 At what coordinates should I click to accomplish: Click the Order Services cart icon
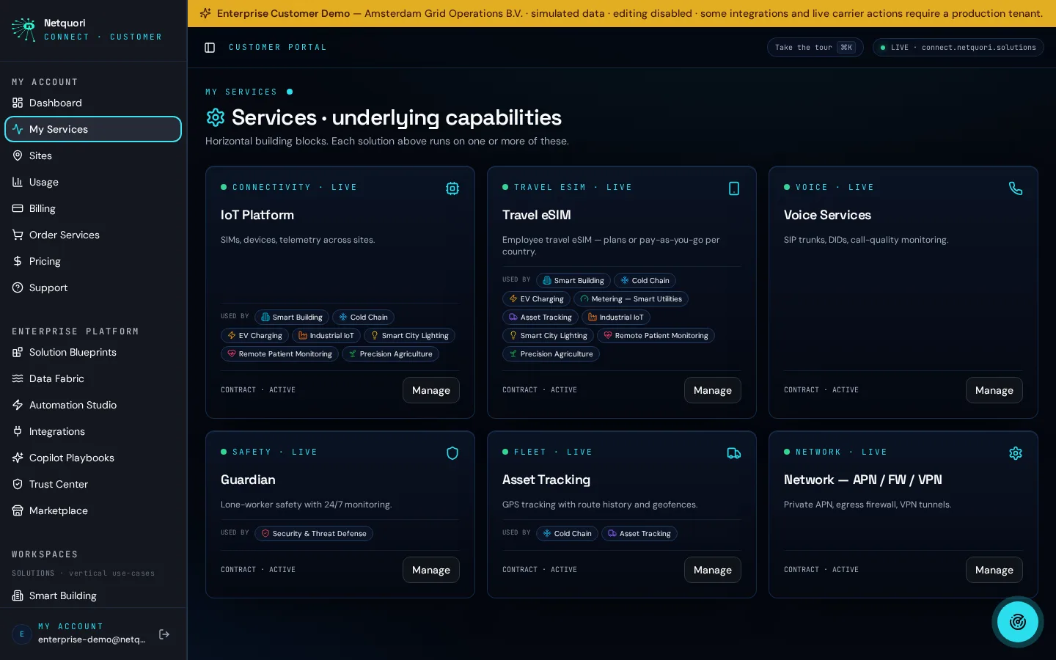(x=18, y=235)
